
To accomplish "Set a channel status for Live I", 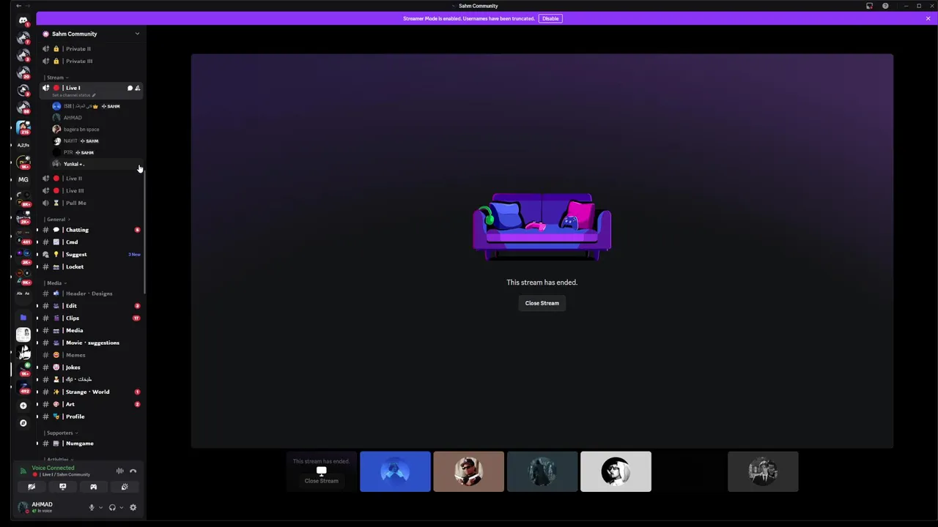I will [x=73, y=95].
